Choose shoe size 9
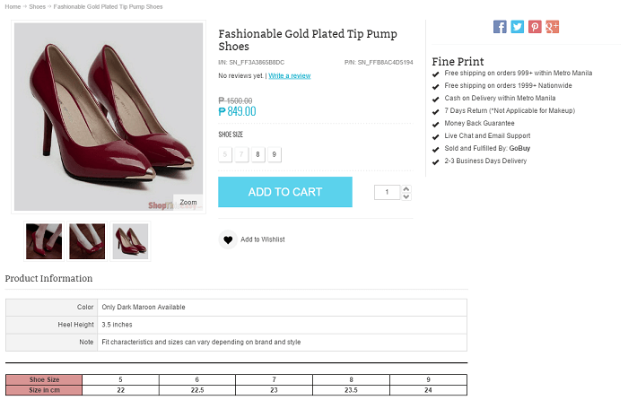The height and width of the screenshot is (400, 628). point(275,154)
